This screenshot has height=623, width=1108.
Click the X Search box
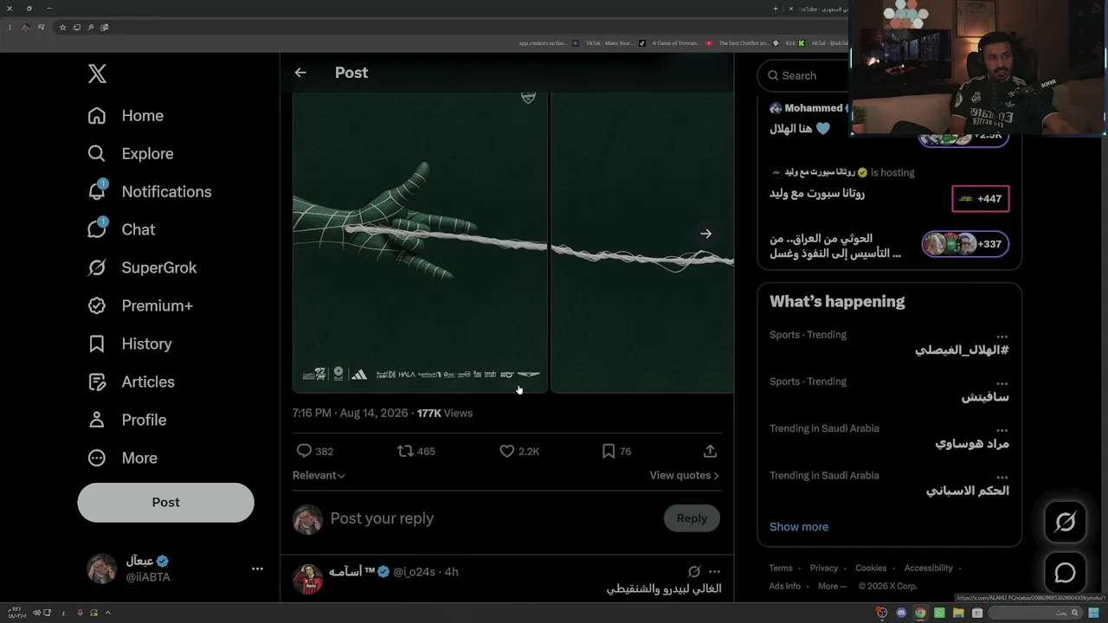pyautogui.click(x=805, y=76)
